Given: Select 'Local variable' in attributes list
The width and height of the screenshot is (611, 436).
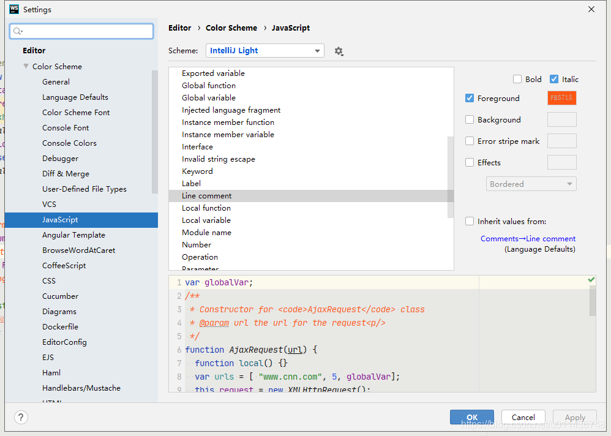Looking at the screenshot, I should [206, 220].
